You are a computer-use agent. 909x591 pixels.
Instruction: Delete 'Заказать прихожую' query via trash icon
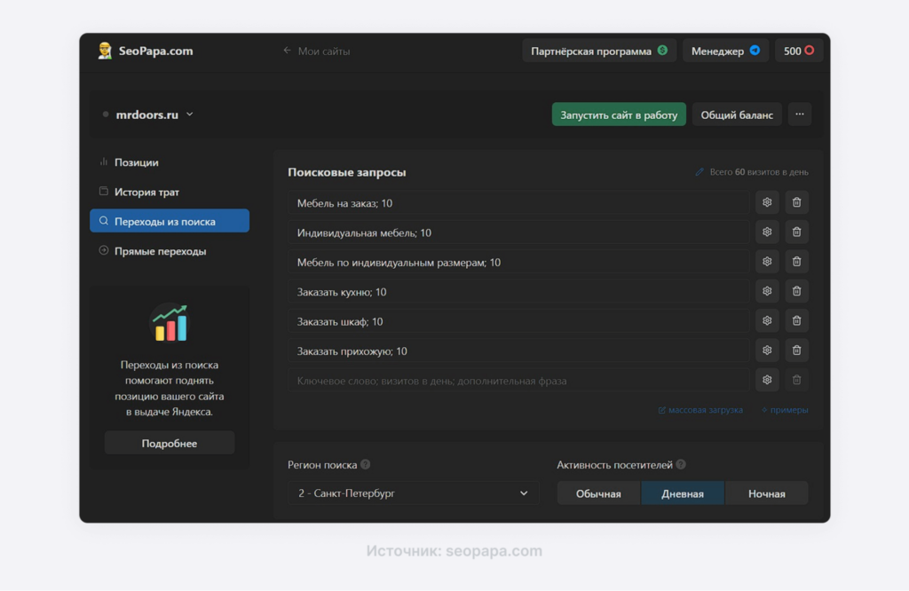796,351
